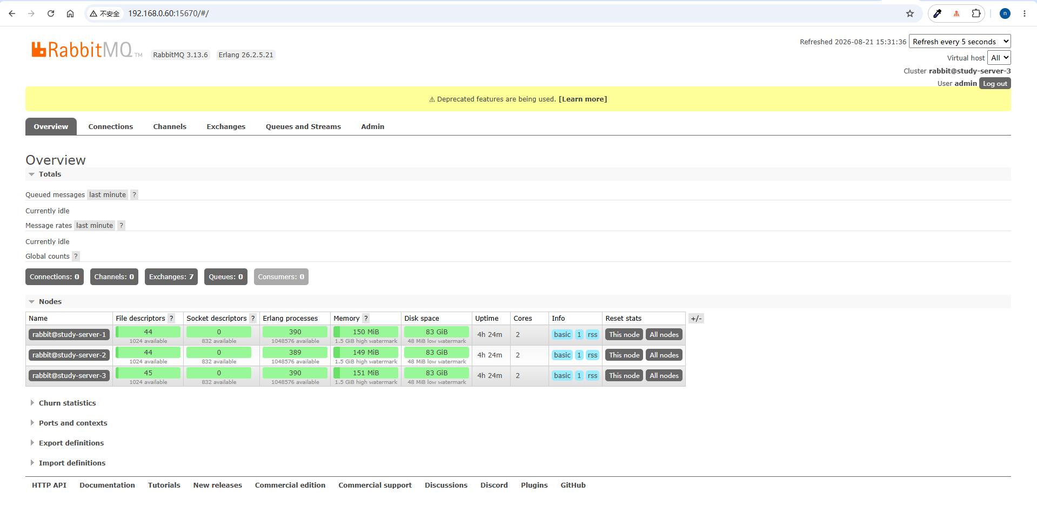This screenshot has height=520, width=1037.
Task: Reload the page using the refresh icon
Action: click(x=51, y=13)
